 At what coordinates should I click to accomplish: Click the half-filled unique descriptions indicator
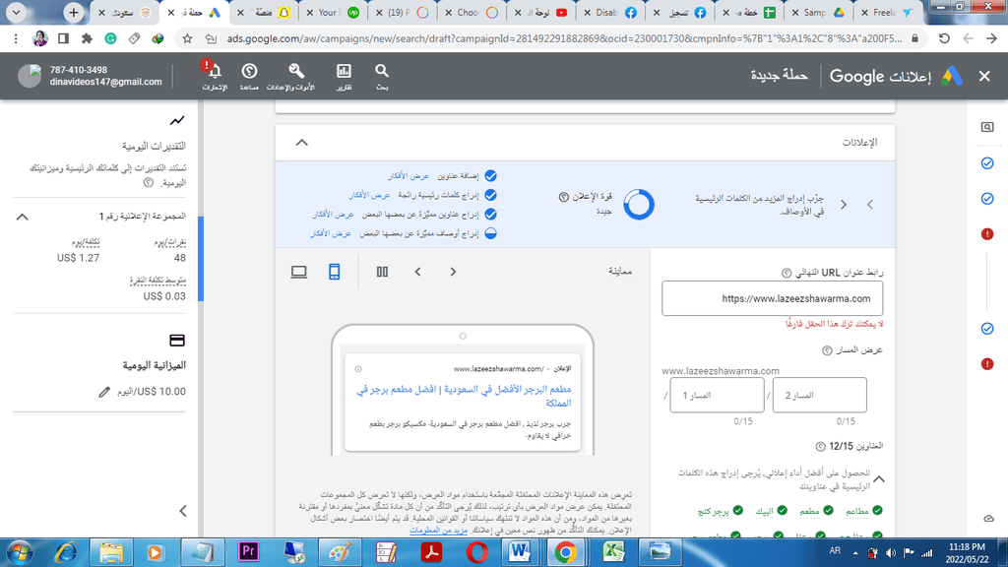click(490, 233)
